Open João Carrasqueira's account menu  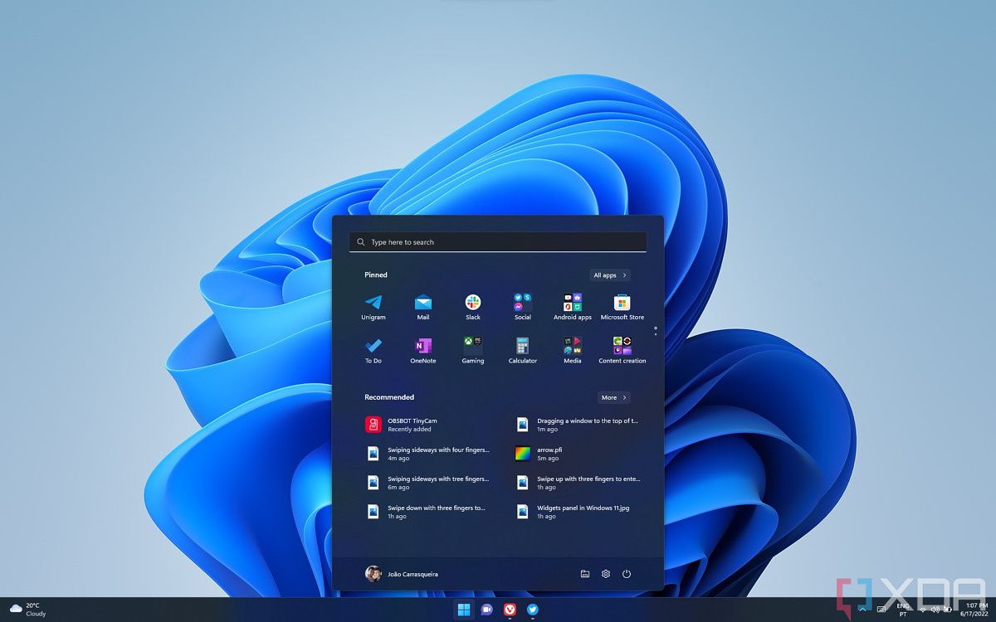[402, 574]
